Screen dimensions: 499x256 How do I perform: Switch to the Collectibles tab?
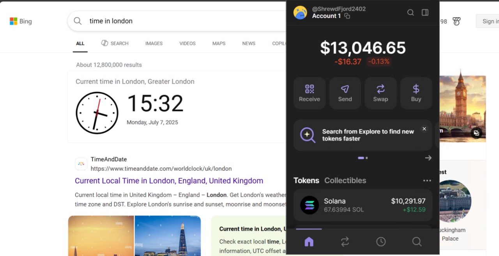345,181
